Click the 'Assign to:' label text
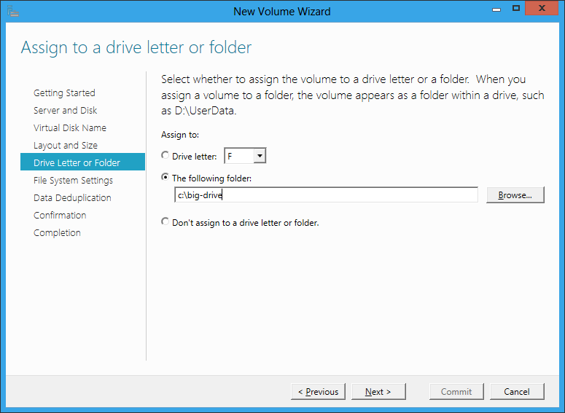 point(180,135)
